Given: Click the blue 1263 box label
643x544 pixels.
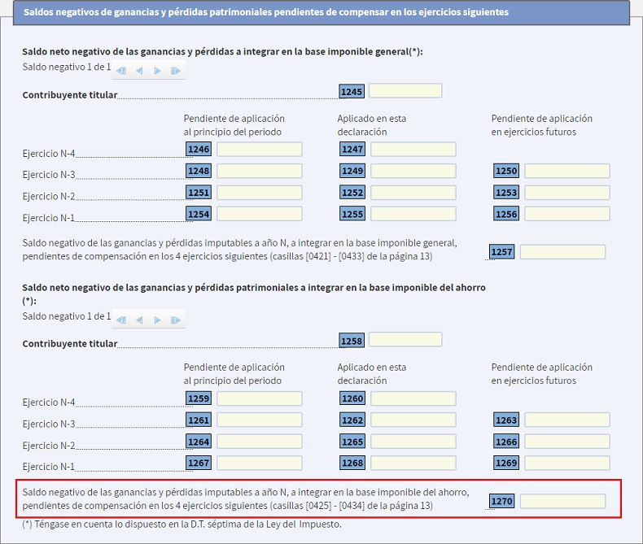Looking at the screenshot, I should point(506,420).
